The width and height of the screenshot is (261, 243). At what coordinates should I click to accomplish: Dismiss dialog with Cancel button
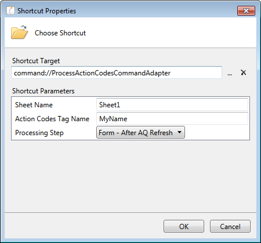pos(230,226)
